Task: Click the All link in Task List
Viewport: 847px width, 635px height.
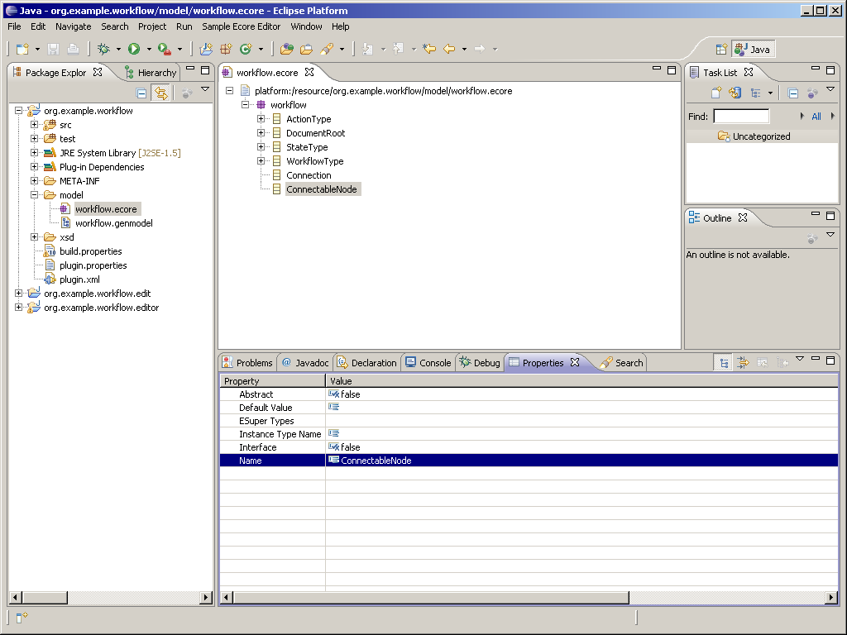Action: [x=816, y=117]
